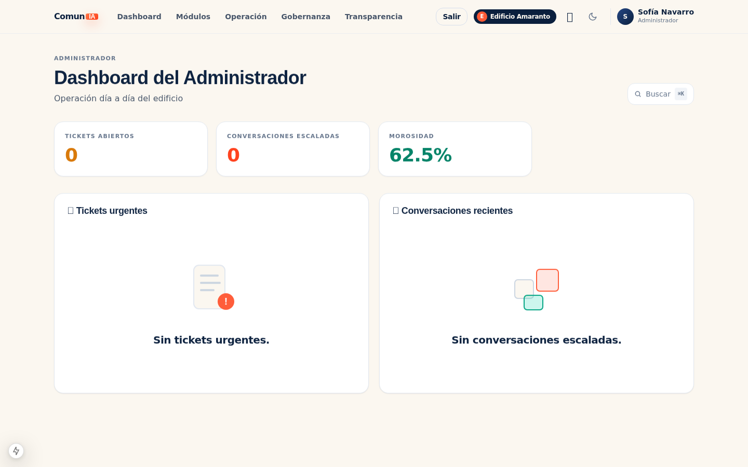Open the Operación dropdown

pyautogui.click(x=246, y=17)
